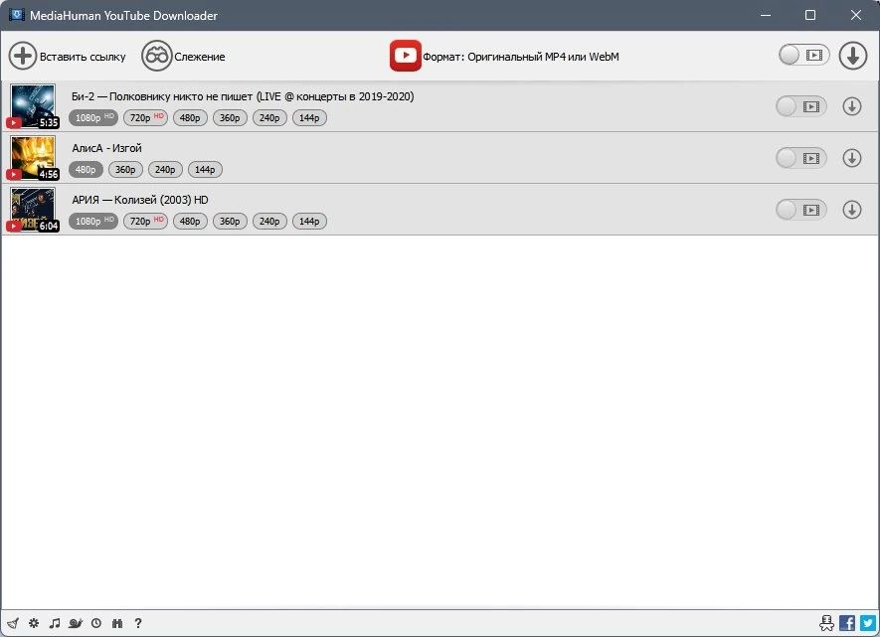This screenshot has height=637, width=880.
Task: Click the Слежение label
Action: (x=199, y=57)
